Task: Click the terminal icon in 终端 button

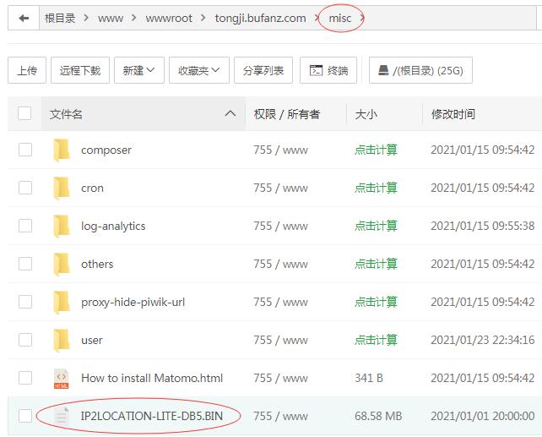Action: [316, 70]
